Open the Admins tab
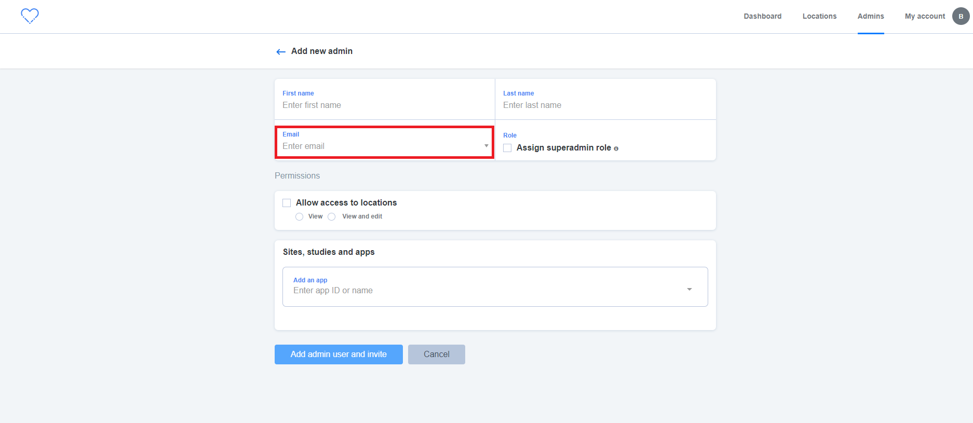The image size is (973, 423). pos(871,16)
